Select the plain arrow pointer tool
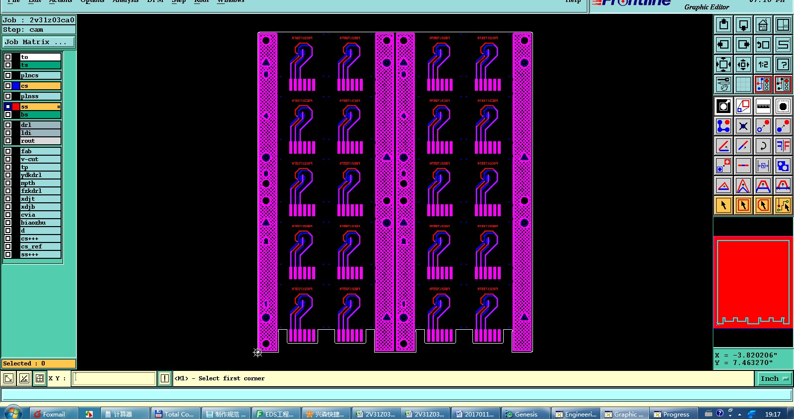The image size is (794, 419). (x=724, y=205)
